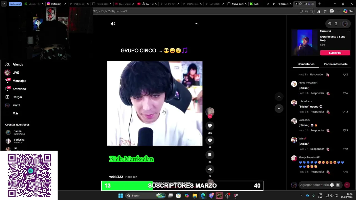
Task: Switch to the Comentarios tab
Action: click(x=306, y=64)
